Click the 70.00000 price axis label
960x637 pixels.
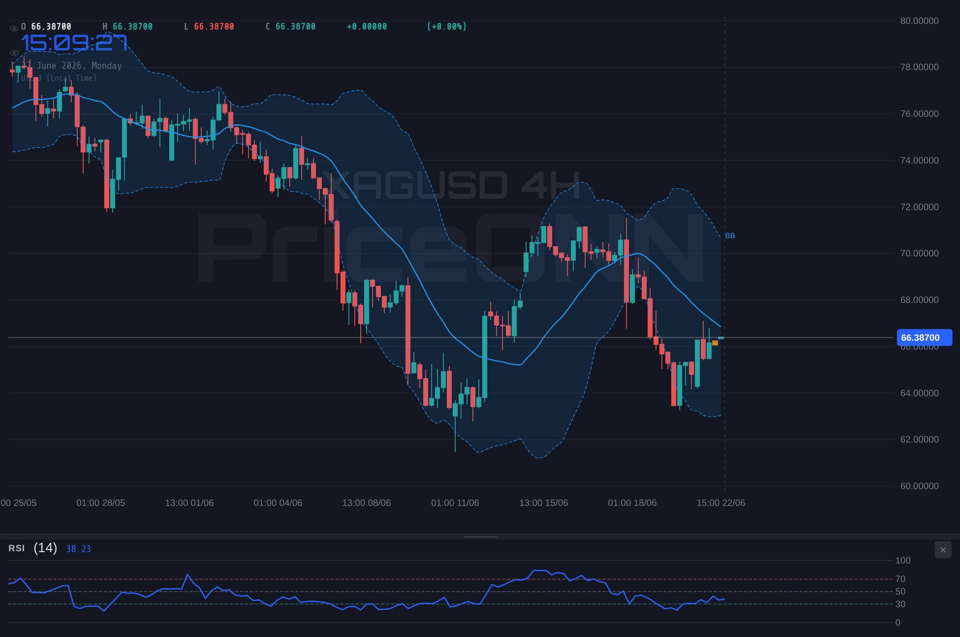(919, 253)
